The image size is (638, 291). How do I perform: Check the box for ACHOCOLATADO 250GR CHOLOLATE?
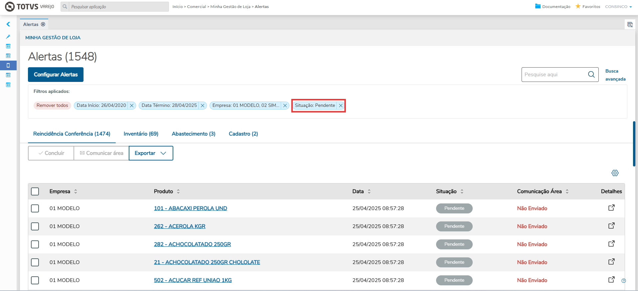tap(35, 262)
